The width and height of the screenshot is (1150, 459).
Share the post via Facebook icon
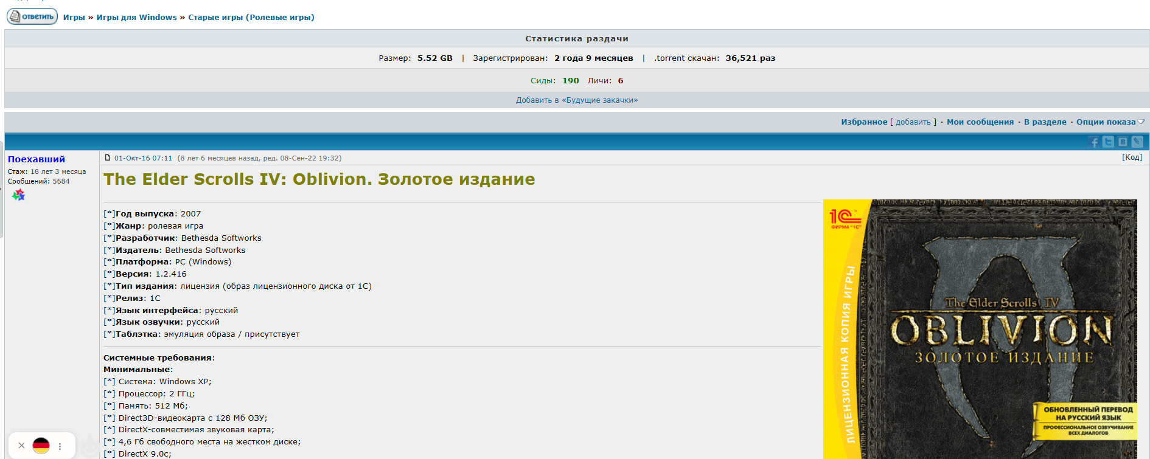click(1094, 142)
